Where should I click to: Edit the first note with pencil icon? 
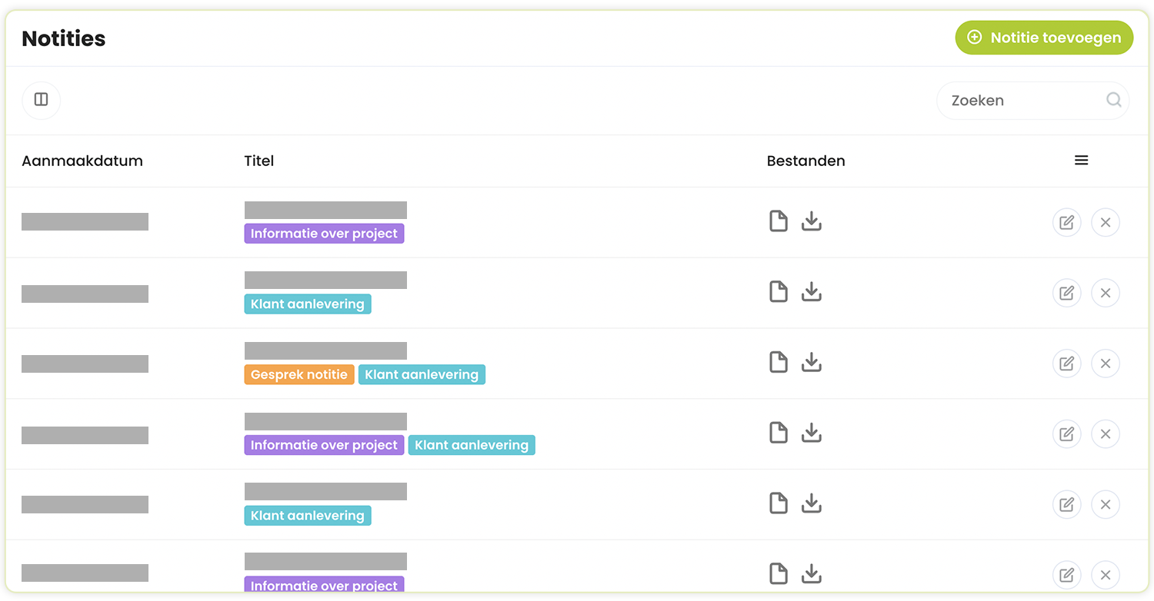click(1066, 223)
